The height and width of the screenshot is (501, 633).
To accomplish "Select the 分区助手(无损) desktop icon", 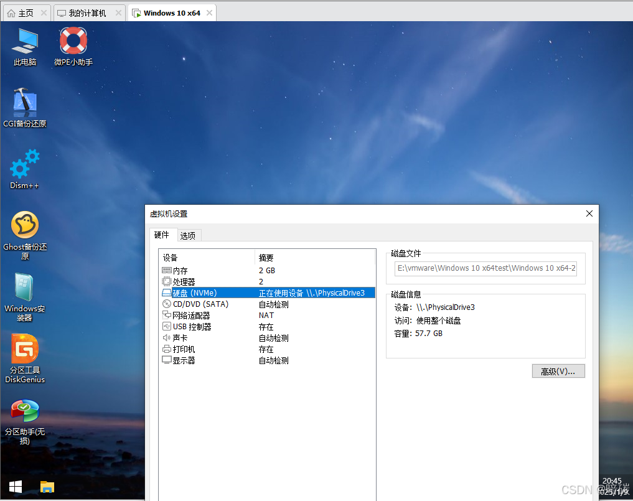I will coord(25,422).
